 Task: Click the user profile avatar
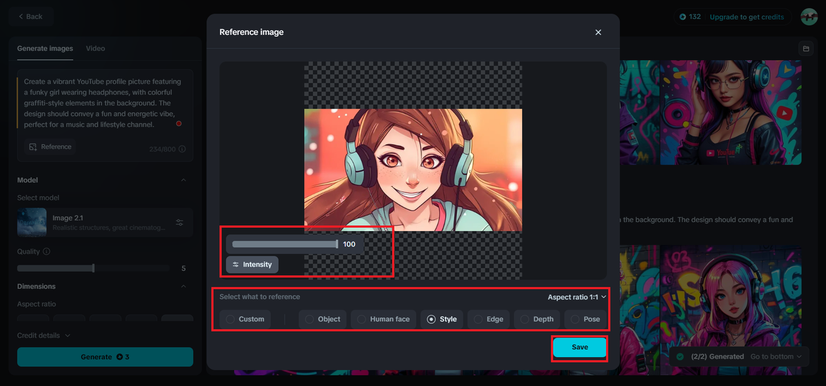(x=809, y=17)
